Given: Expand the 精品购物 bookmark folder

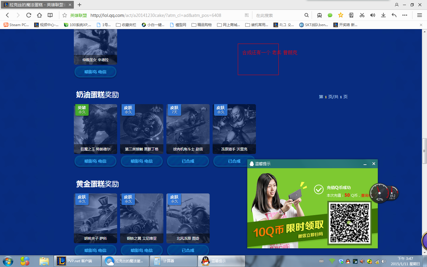Looking at the screenshot, I should (x=202, y=25).
